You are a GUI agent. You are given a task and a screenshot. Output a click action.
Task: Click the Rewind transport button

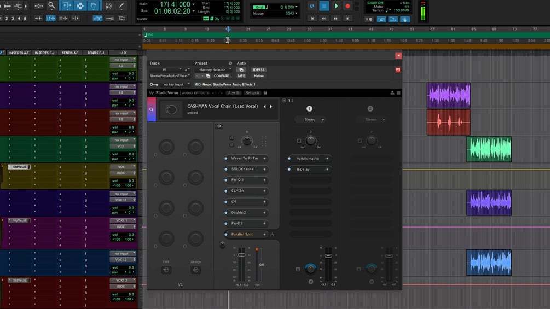[x=324, y=18]
